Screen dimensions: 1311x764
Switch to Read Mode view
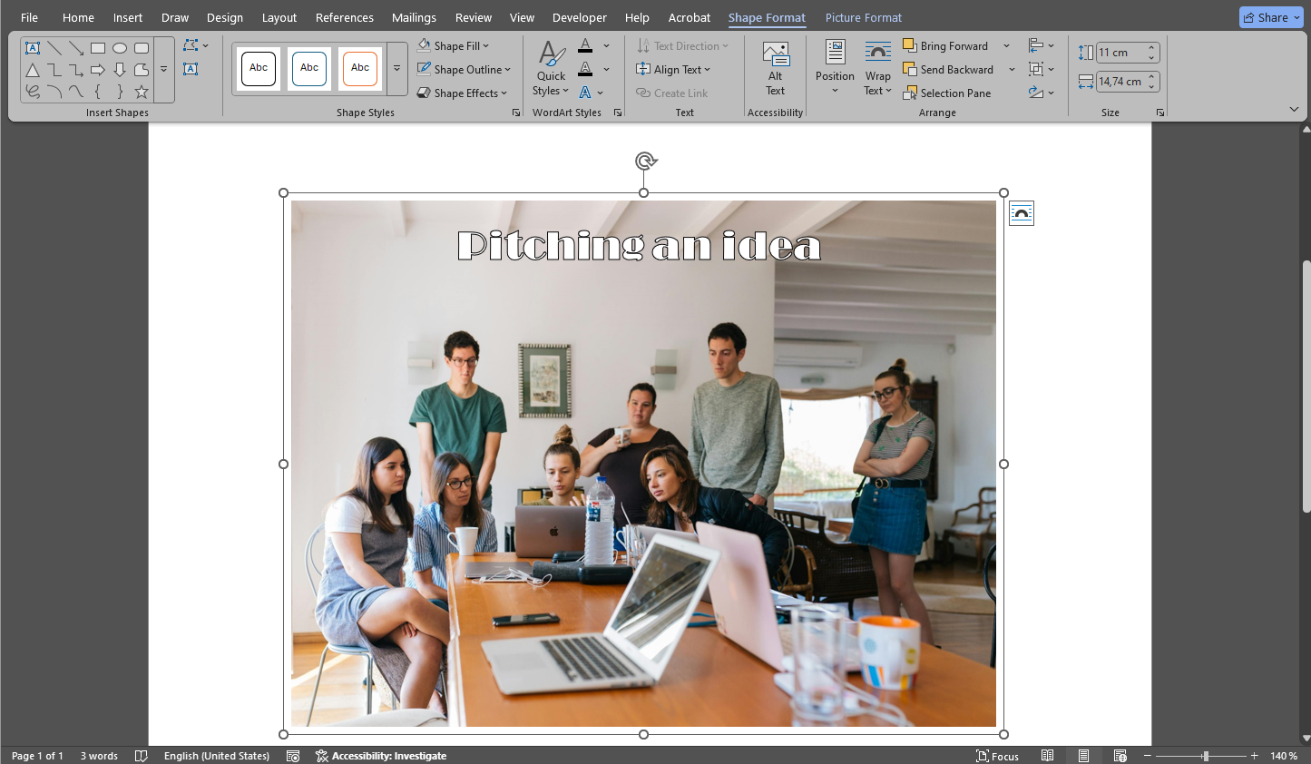tap(1047, 755)
